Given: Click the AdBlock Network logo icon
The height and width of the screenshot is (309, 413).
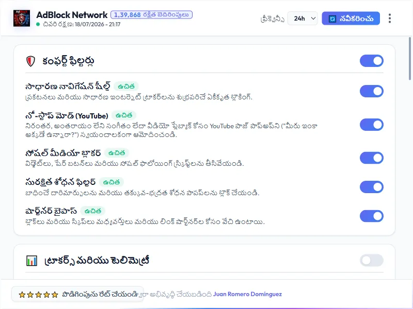Looking at the screenshot, I should point(22,18).
